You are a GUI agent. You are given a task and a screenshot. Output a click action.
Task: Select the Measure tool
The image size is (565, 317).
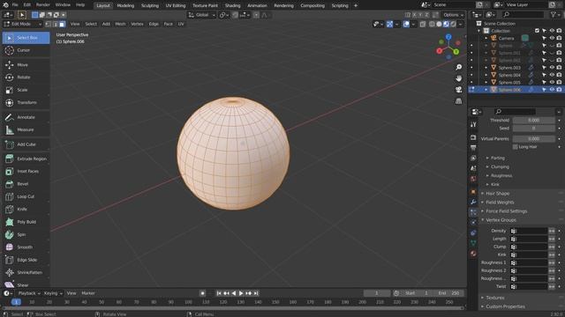[26, 129]
